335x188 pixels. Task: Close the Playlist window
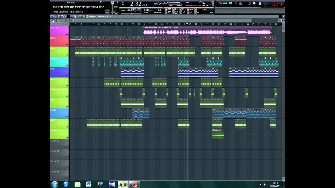click(x=283, y=16)
